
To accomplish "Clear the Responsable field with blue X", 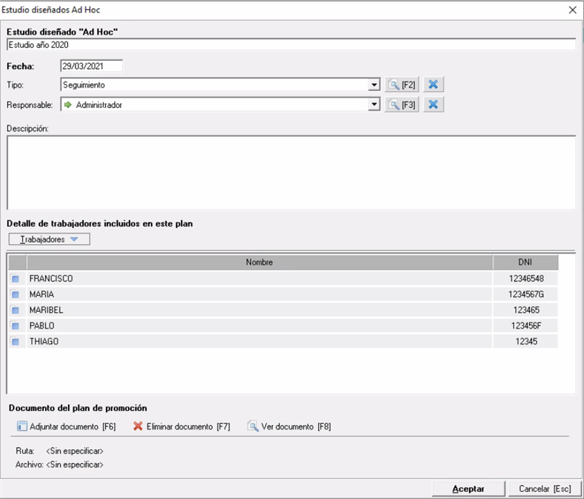I will [x=433, y=105].
